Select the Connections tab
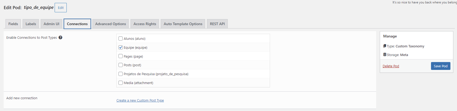 pyautogui.click(x=77, y=24)
